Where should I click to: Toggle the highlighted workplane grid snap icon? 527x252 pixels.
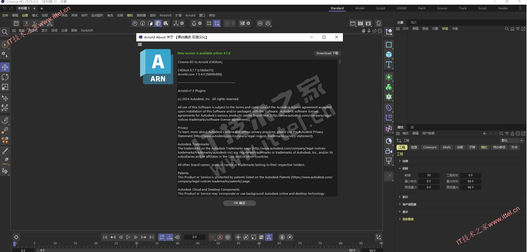(x=217, y=23)
